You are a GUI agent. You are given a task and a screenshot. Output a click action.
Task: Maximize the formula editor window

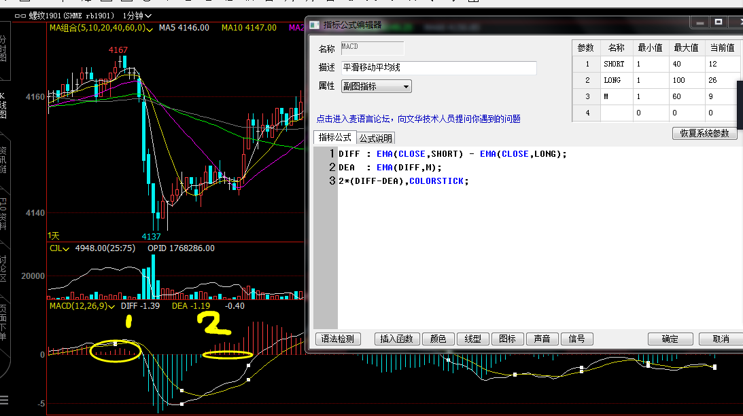[x=718, y=22]
